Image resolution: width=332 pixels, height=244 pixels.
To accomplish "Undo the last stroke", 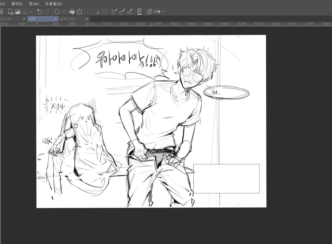I will 40,12.
